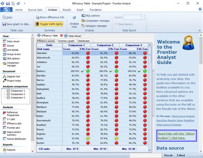The image size is (203, 158).
Task: Open X-Y plot in sidebar
Action: tap(9, 119)
